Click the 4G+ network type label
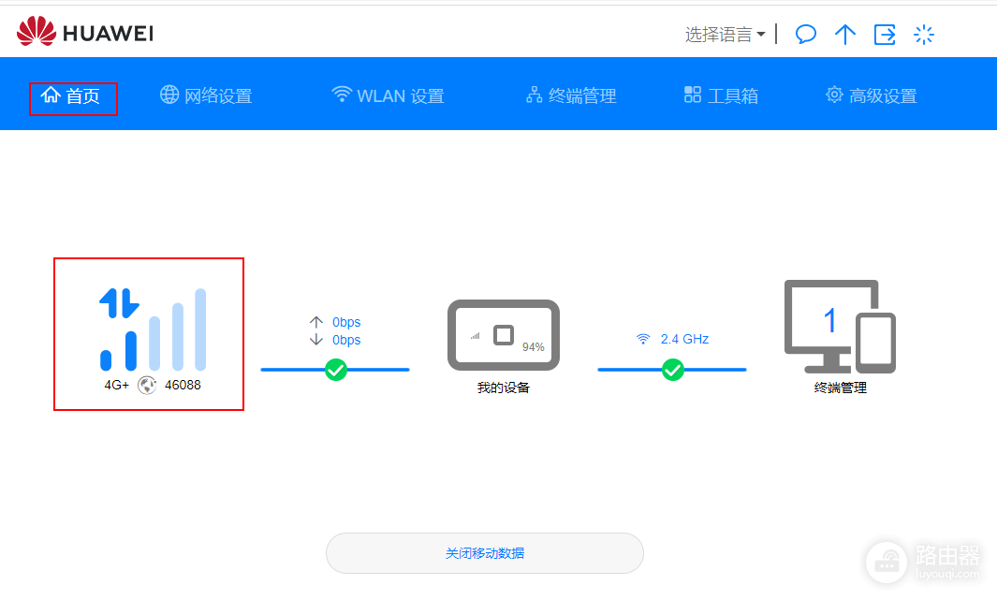Viewport: 997px width, 600px height. click(x=116, y=385)
